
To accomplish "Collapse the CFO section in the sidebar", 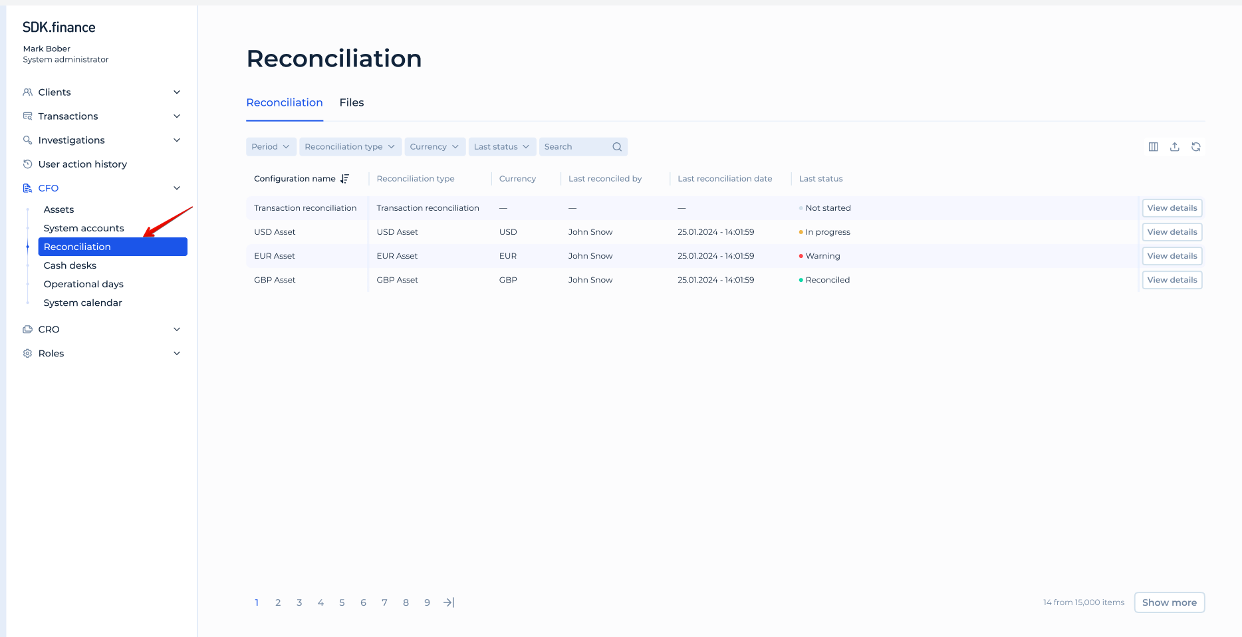I will click(177, 188).
